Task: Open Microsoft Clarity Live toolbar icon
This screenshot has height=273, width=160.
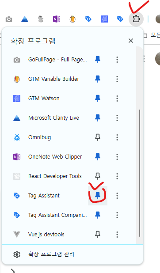Action: (x=25, y=19)
